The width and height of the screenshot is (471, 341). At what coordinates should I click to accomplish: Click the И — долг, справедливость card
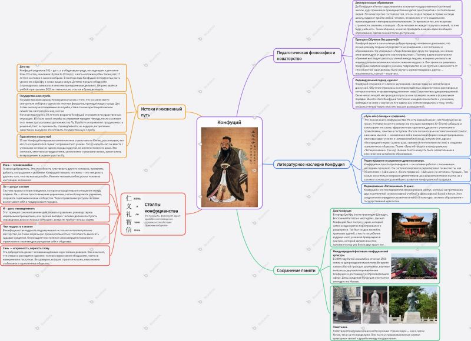tap(55, 214)
